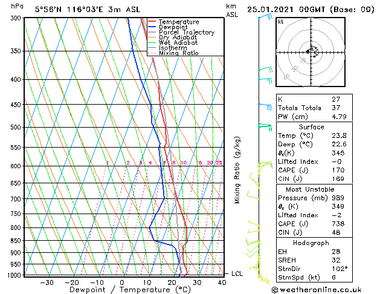The height and width of the screenshot is (294, 380).
Task: Click the 900 hPa pressure label
Action: [x=17, y=253]
